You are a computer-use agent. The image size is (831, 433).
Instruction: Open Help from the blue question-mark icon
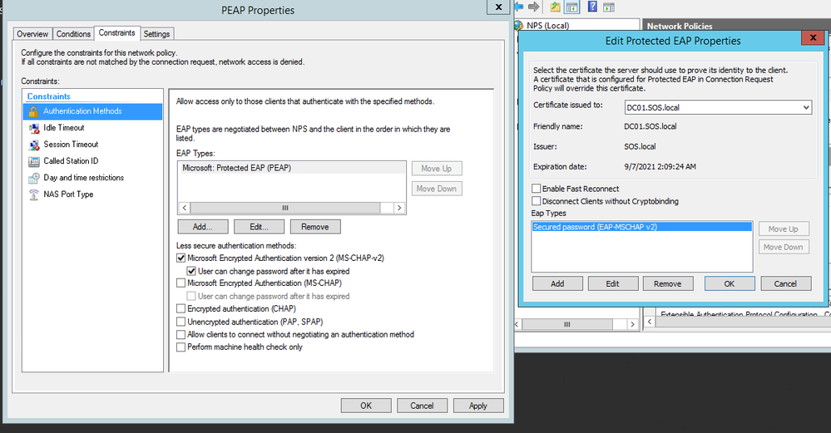click(x=592, y=7)
